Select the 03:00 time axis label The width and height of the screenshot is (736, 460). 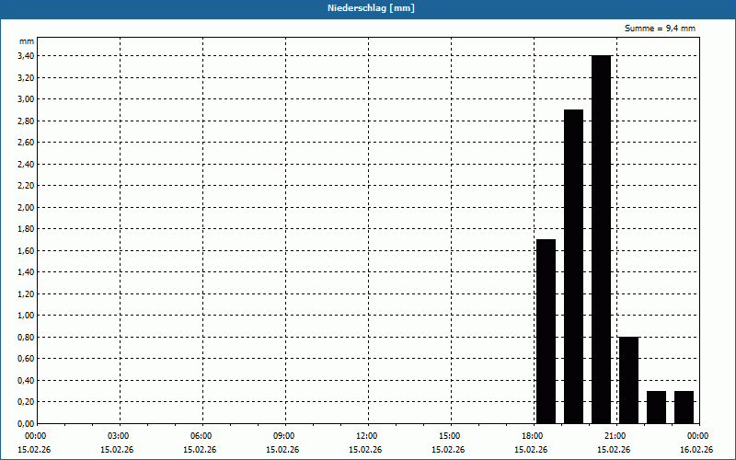118,436
